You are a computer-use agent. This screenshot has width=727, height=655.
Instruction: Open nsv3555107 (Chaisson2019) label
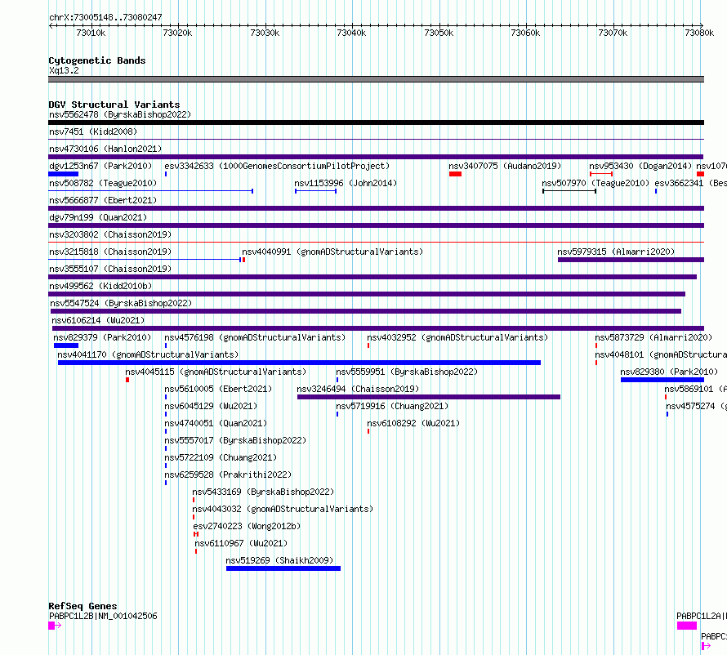pos(110,269)
